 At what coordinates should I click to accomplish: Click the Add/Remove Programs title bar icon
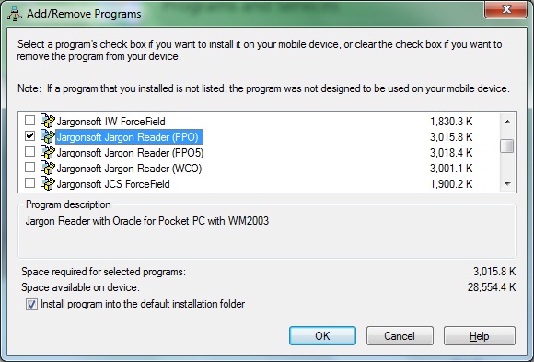coord(15,14)
